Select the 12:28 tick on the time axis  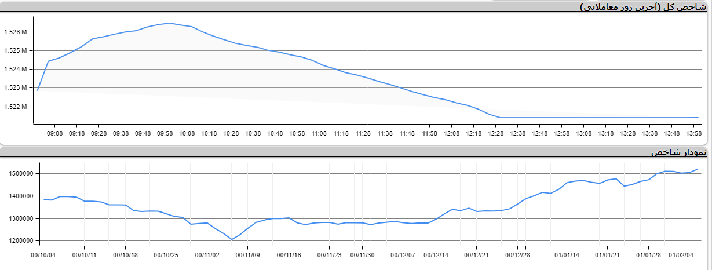click(495, 133)
